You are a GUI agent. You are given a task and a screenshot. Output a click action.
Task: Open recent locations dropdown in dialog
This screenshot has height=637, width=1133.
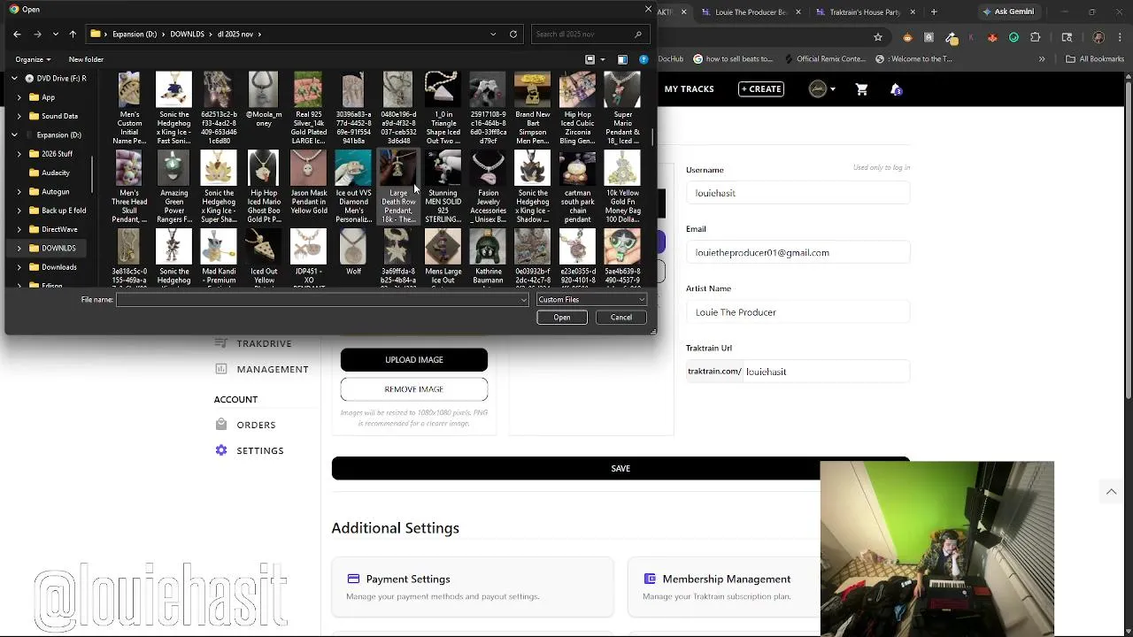click(x=56, y=34)
